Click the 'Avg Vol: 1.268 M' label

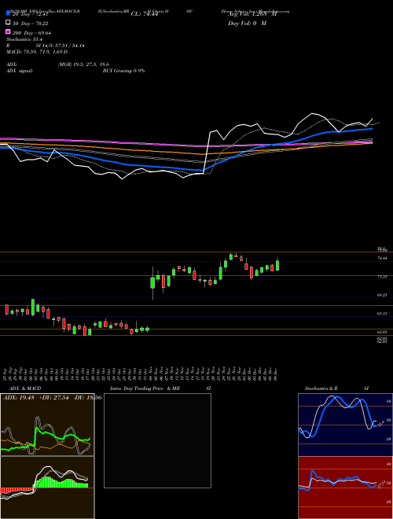coord(252,13)
